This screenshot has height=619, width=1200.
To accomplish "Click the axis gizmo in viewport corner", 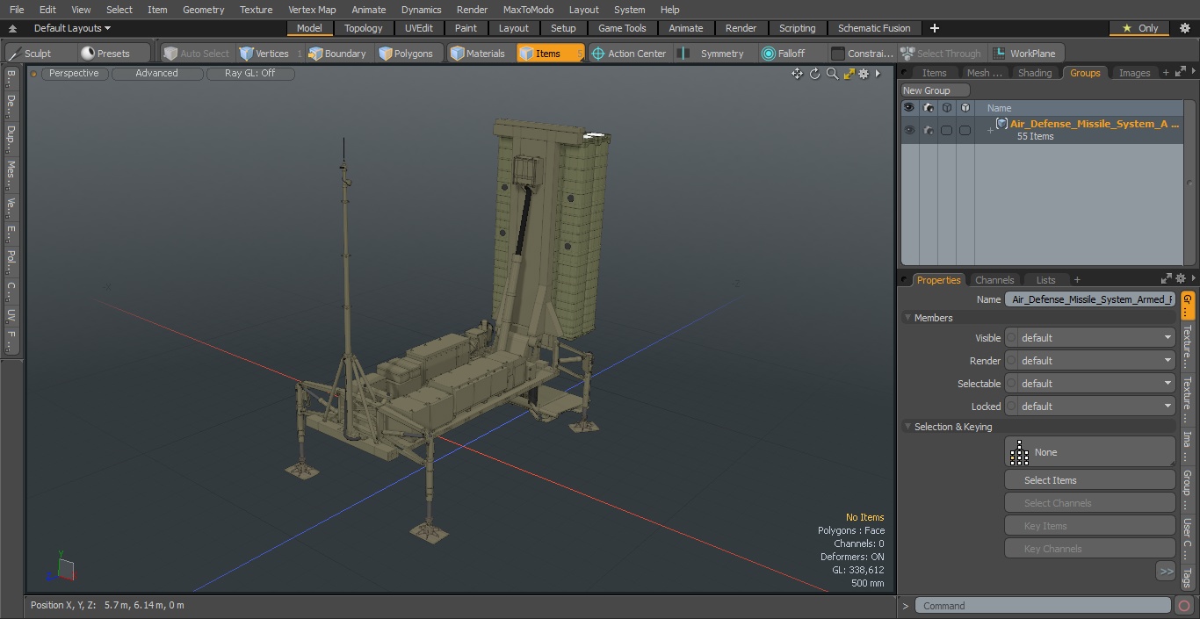I will (x=61, y=567).
